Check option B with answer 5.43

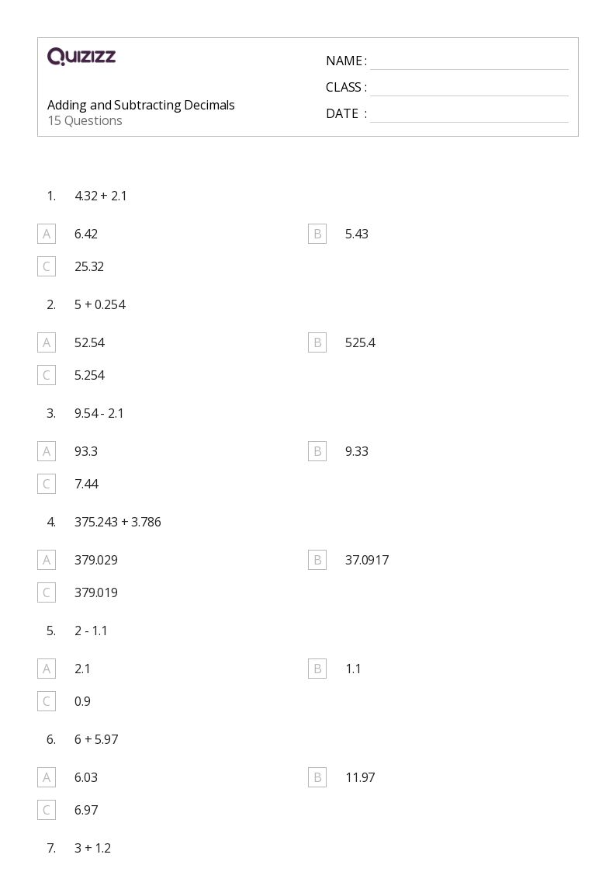pos(317,235)
